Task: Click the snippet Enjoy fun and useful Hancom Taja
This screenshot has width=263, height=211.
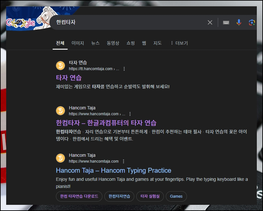Action: [152, 183]
